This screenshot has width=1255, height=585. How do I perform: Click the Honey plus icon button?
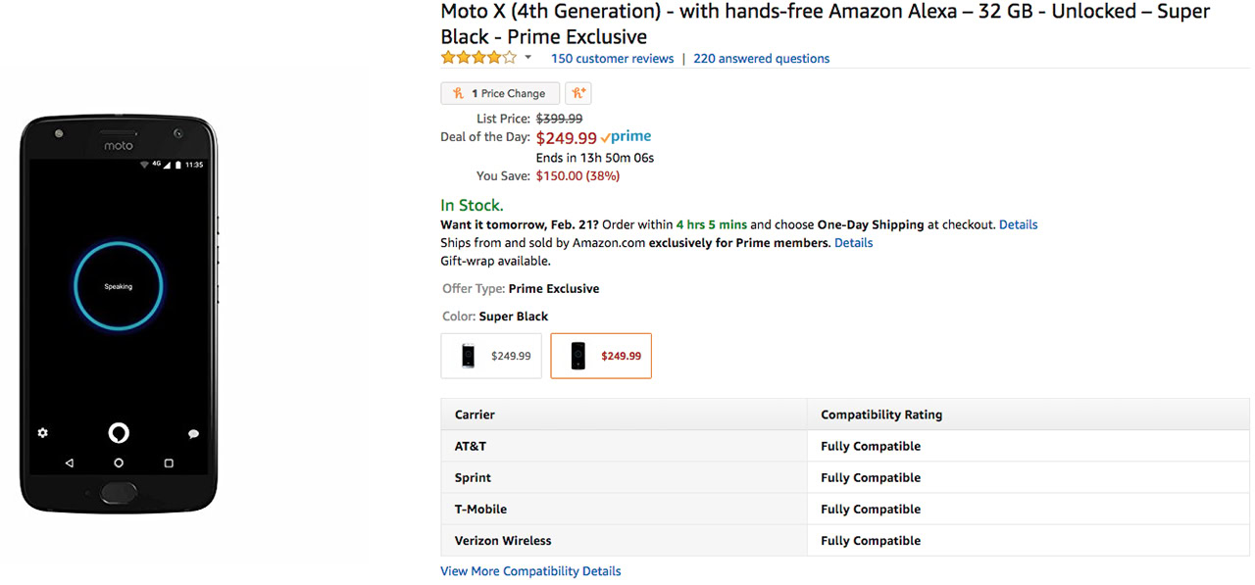click(x=578, y=93)
